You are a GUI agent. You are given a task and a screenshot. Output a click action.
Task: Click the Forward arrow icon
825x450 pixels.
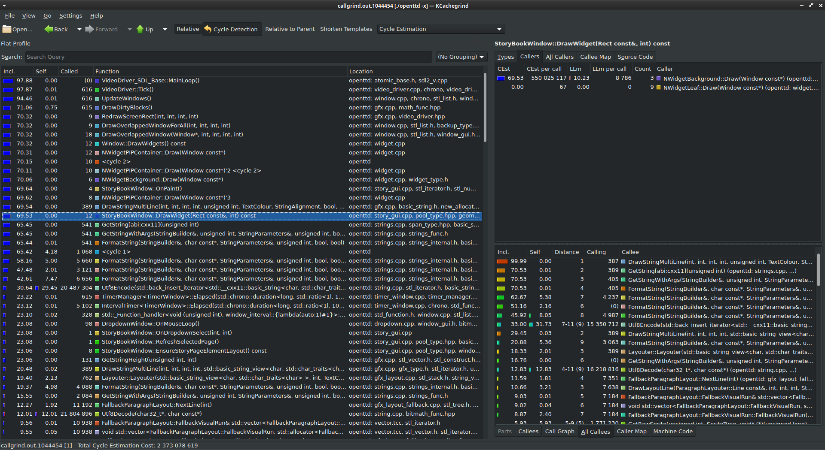coord(89,29)
